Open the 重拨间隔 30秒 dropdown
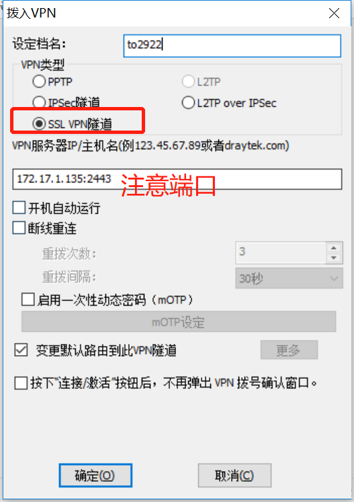This screenshot has width=354, height=502. pos(289,278)
